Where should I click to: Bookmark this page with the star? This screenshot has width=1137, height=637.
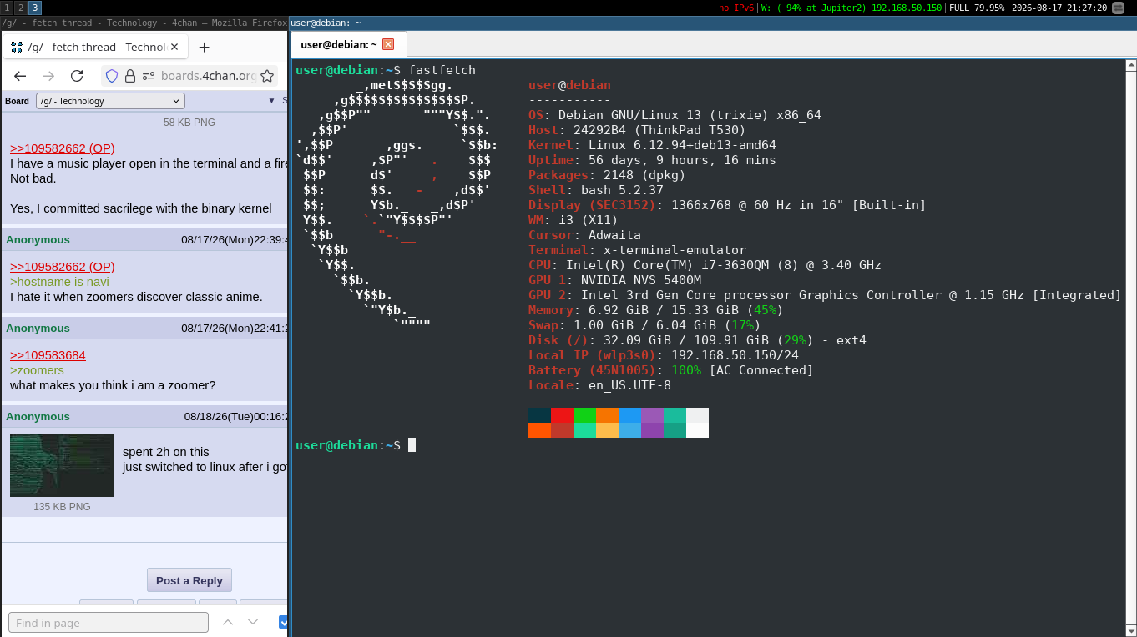(x=267, y=76)
